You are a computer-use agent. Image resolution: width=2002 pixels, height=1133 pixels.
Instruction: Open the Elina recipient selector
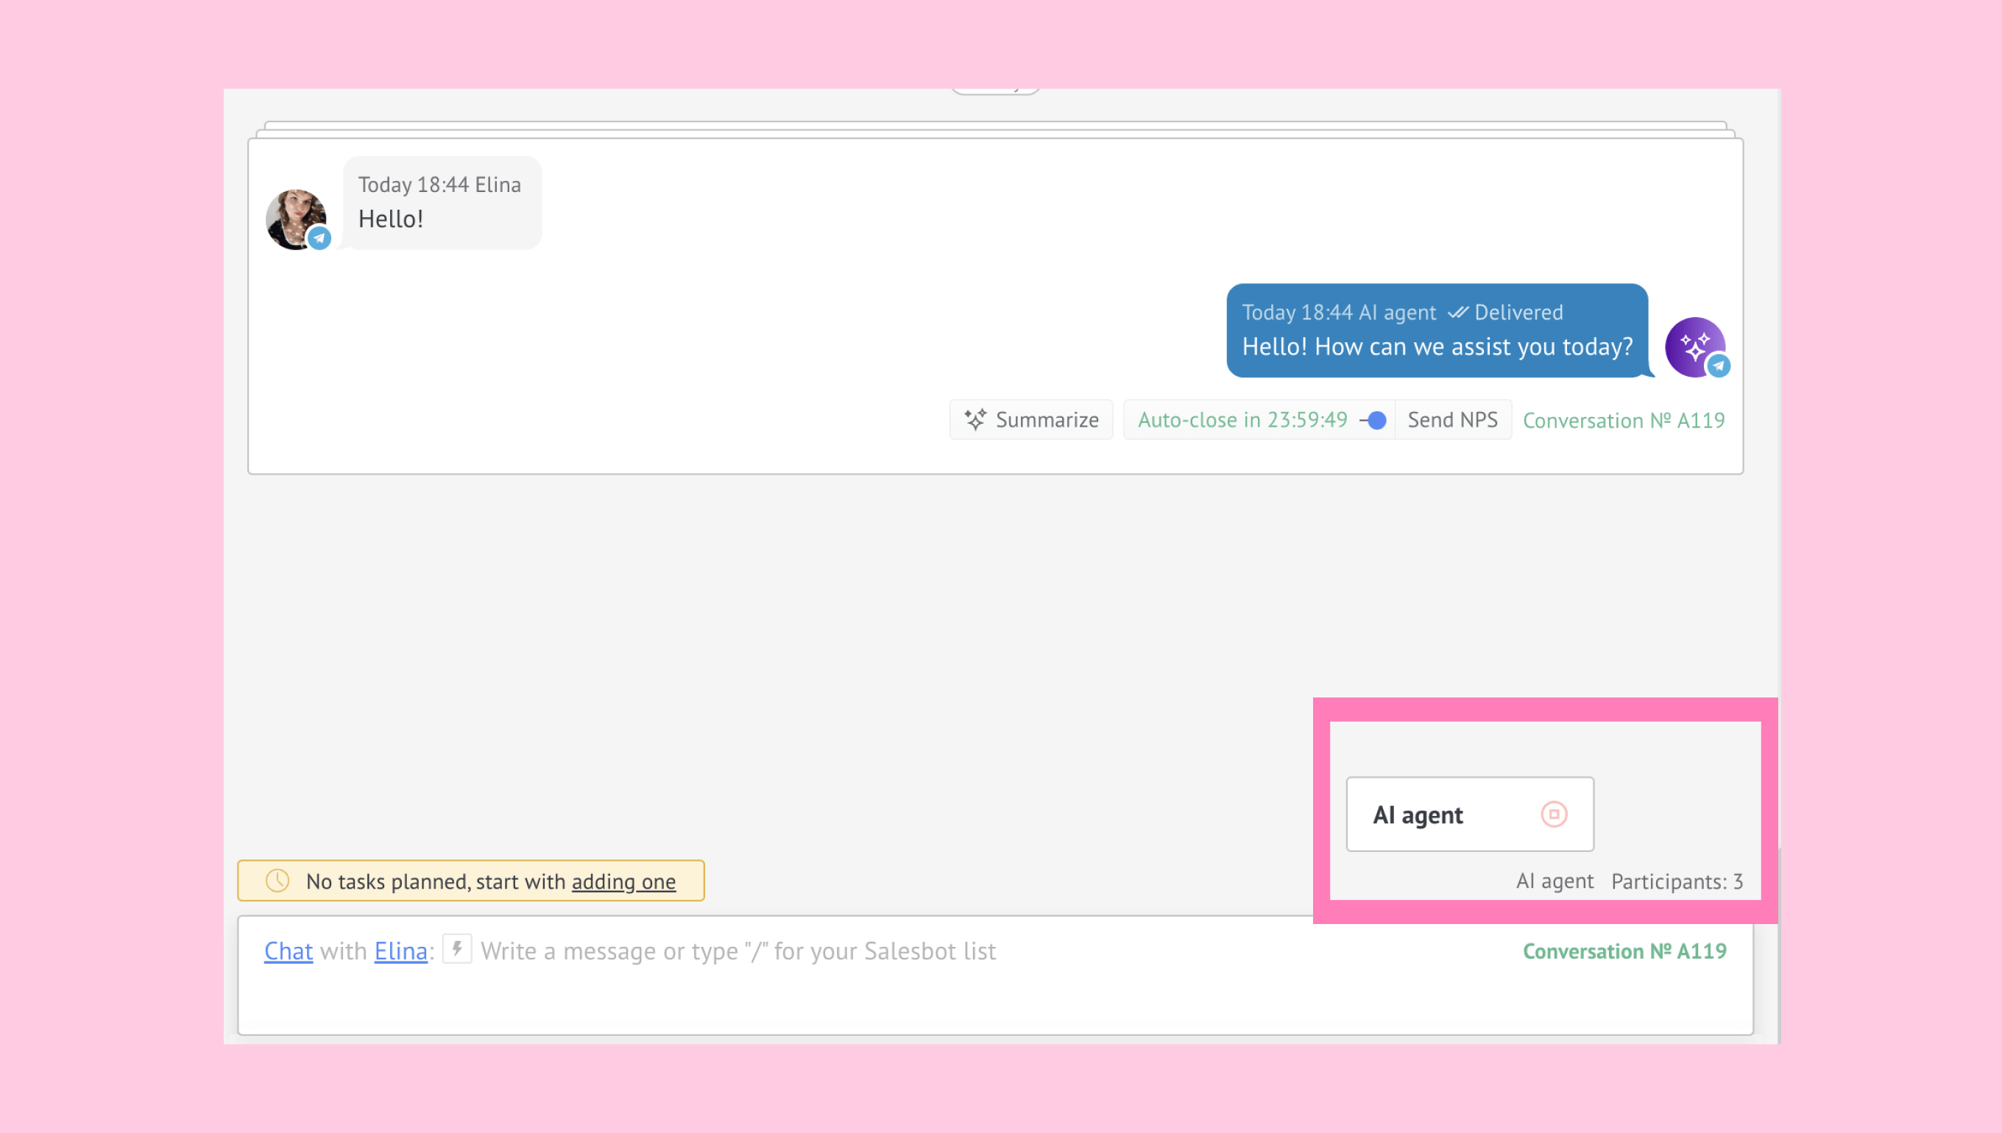pos(400,951)
